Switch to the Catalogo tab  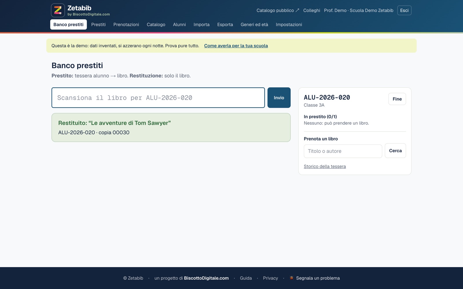pos(156,25)
